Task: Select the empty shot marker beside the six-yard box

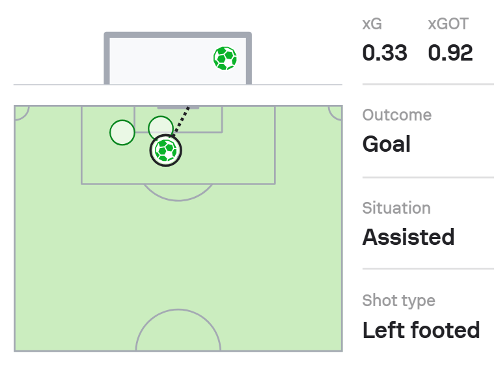Action: 160,128
